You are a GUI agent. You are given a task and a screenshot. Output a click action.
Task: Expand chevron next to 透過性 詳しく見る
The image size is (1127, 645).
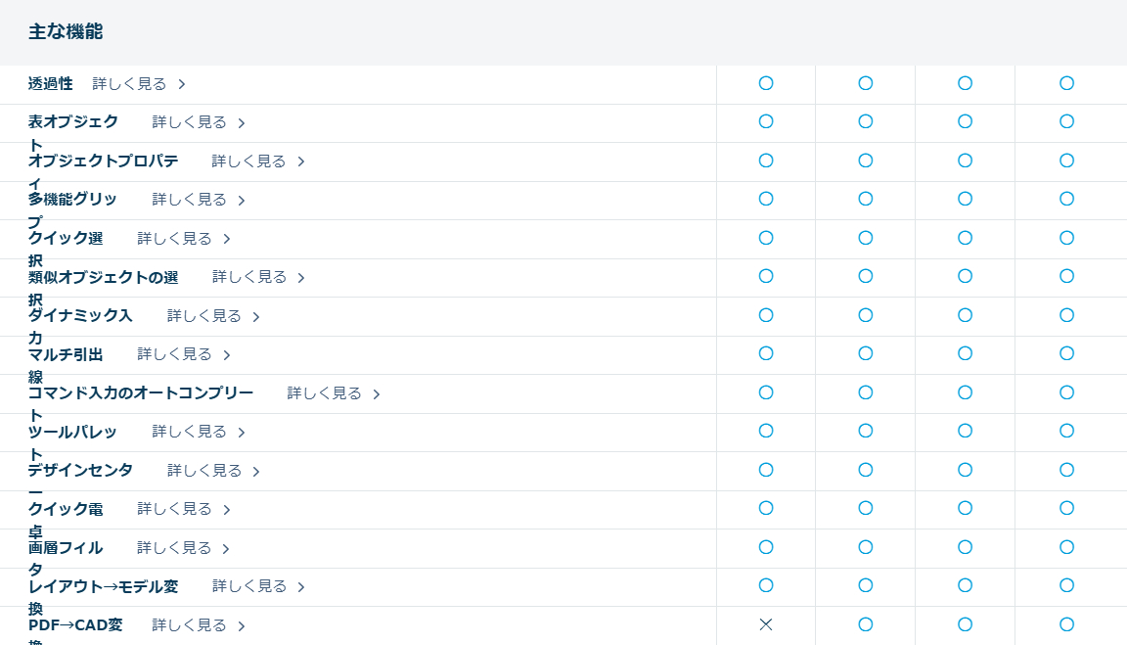182,84
